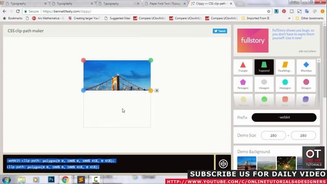
Task: Open File Explorer from the taskbar
Action: click(x=21, y=179)
